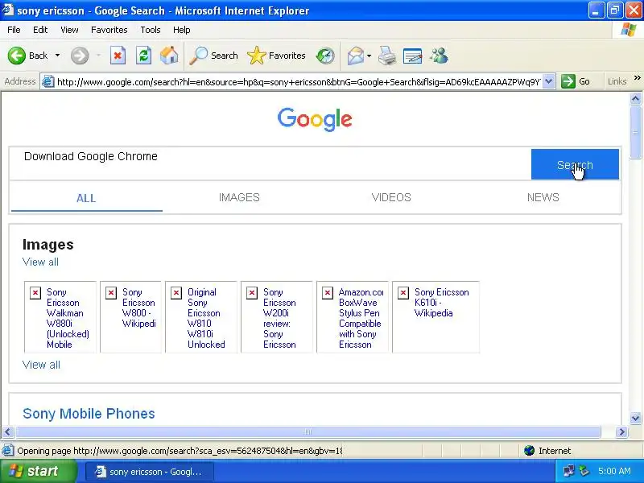Open the File menu
The height and width of the screenshot is (483, 644).
coord(14,30)
